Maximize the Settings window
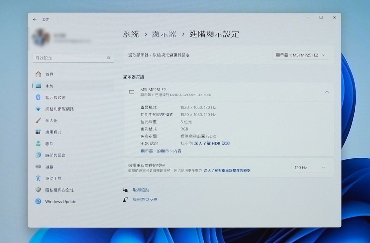Image resolution: width=370 pixels, height=243 pixels. tap(321, 17)
